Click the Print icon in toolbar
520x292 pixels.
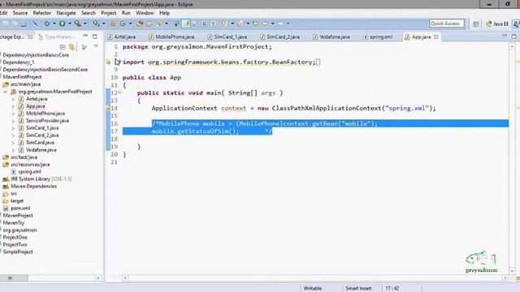(x=24, y=24)
